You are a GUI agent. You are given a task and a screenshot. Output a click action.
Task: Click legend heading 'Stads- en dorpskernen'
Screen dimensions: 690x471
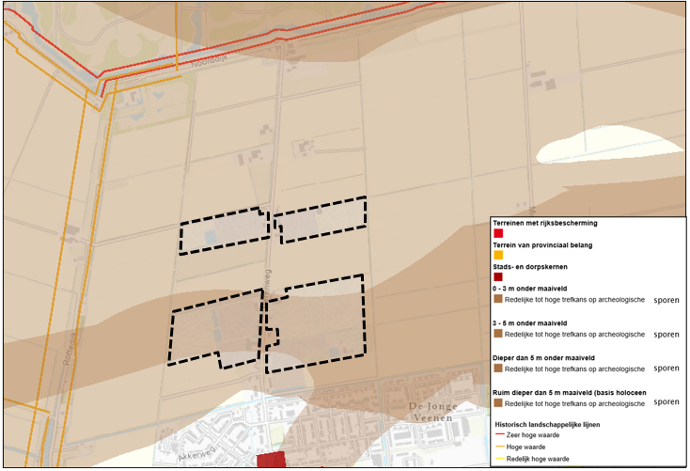coord(530,267)
